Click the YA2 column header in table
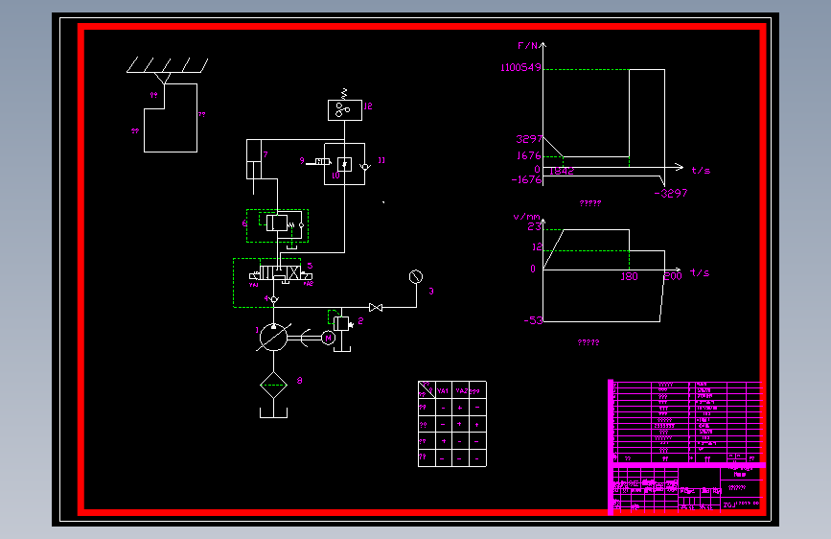 (x=461, y=391)
